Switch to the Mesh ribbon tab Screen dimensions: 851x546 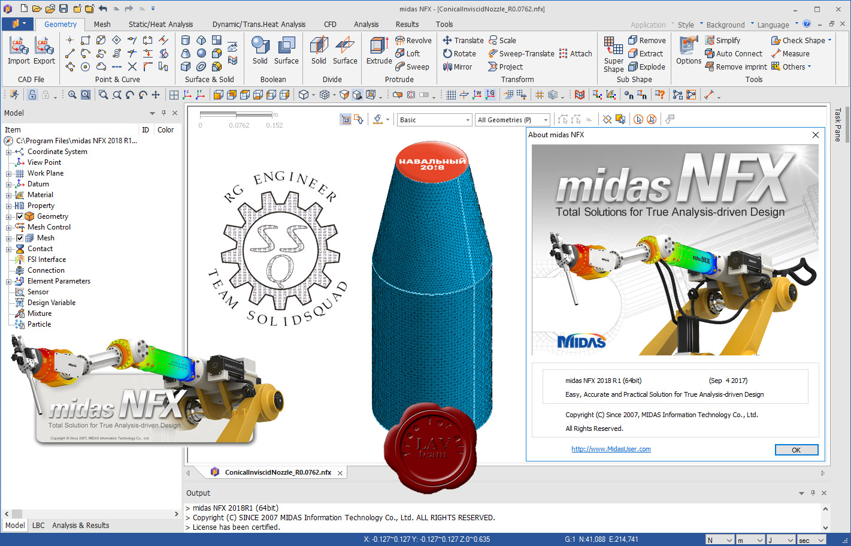pyautogui.click(x=102, y=24)
